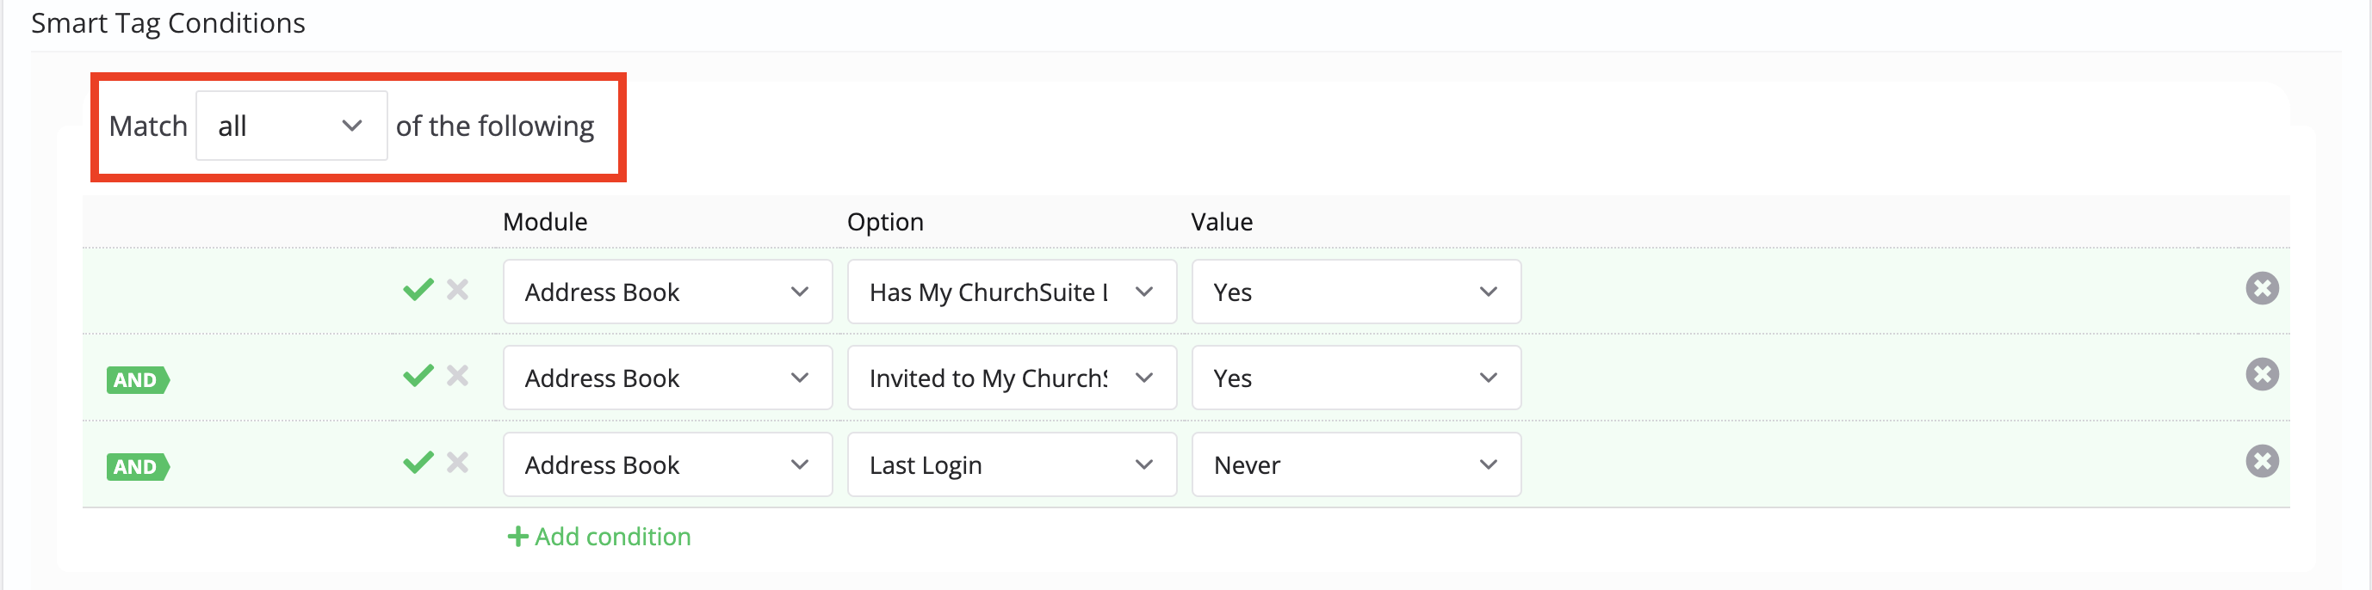Click green checkmark on first condition row
2372x590 pixels.
point(418,290)
